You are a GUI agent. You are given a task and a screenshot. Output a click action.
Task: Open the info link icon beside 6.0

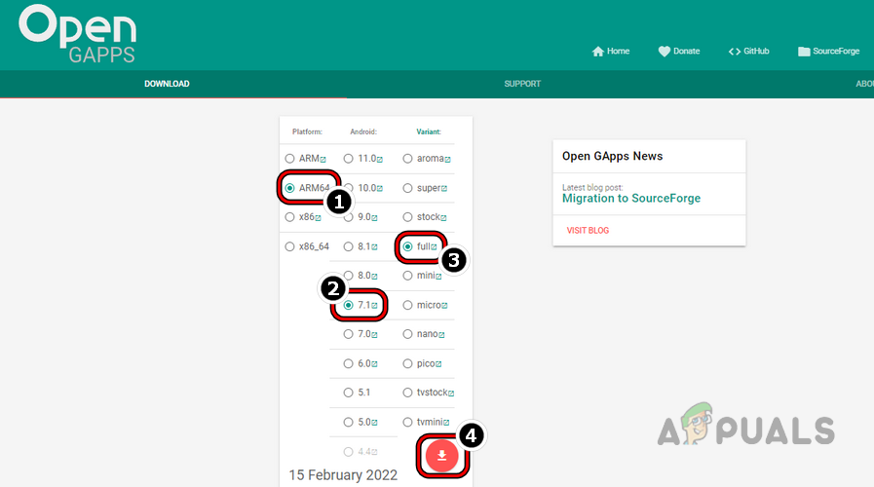(x=374, y=364)
